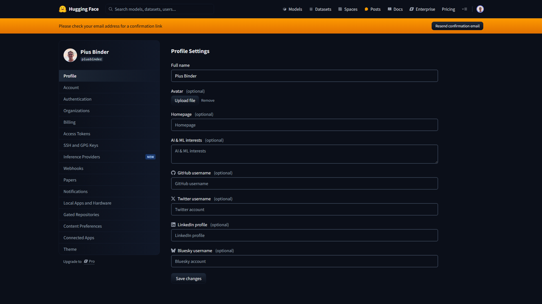Open the user avatar menu in navbar
Viewport: 542px width, 304px height.
(480, 9)
